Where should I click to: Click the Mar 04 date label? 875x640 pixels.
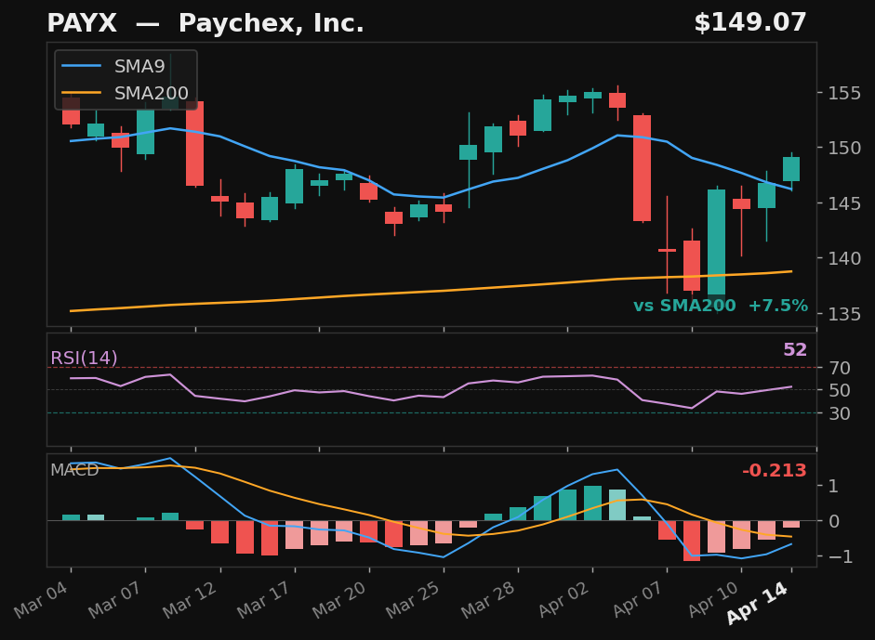click(43, 599)
